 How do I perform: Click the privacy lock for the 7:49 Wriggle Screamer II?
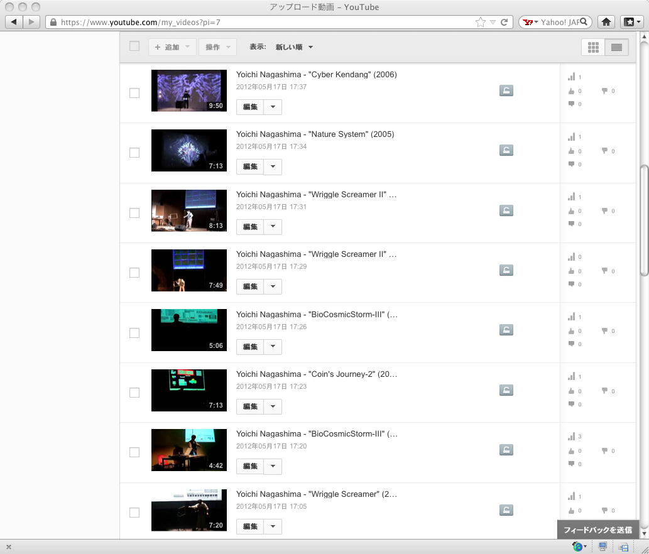point(506,270)
